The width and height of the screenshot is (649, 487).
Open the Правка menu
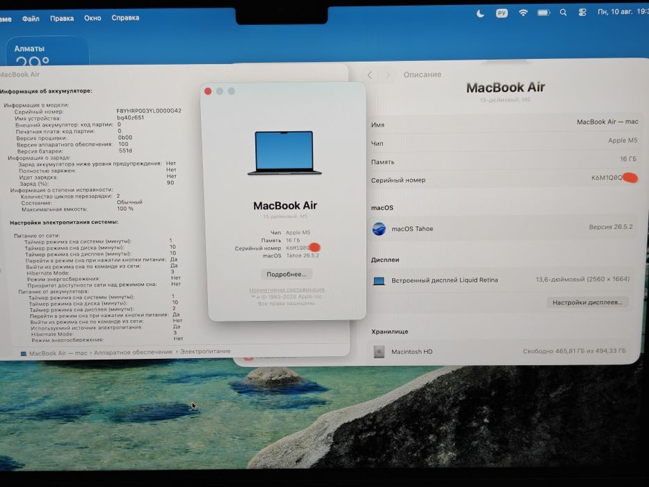coord(62,18)
